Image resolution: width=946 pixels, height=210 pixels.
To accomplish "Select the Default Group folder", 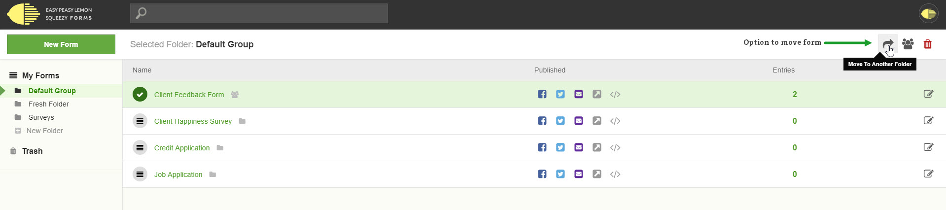I will coord(52,91).
